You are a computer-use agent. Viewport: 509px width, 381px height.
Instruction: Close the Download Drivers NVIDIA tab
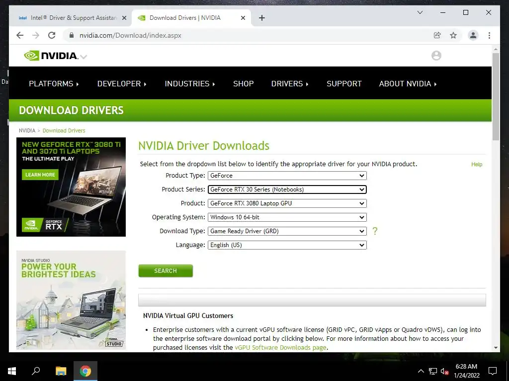pos(243,18)
